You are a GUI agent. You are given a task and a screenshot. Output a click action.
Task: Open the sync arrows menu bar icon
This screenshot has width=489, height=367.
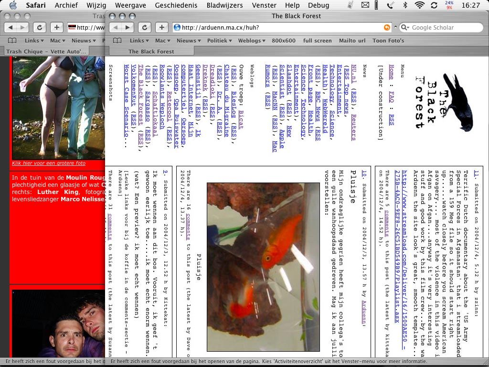tap(434, 5)
